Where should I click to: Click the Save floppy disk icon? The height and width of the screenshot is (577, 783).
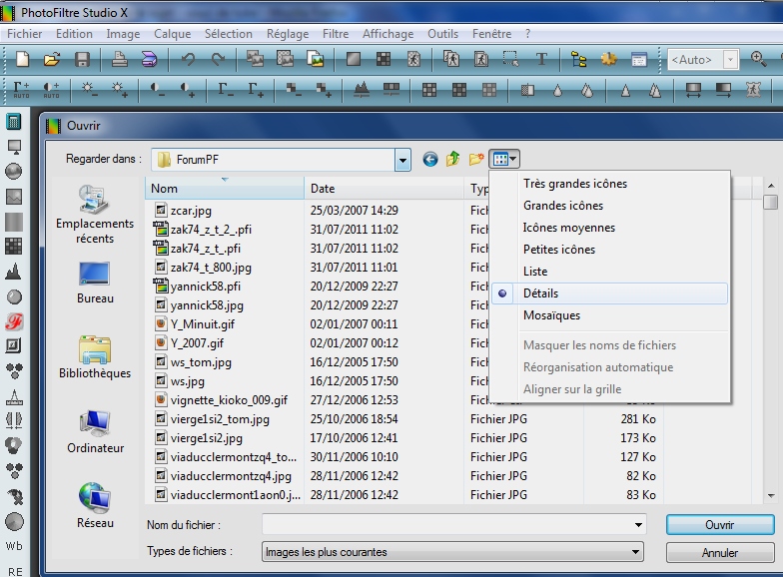coord(82,60)
